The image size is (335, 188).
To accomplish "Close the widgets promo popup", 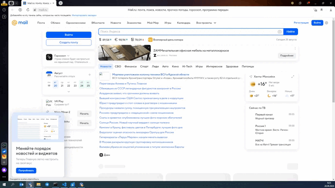I will [60, 117].
